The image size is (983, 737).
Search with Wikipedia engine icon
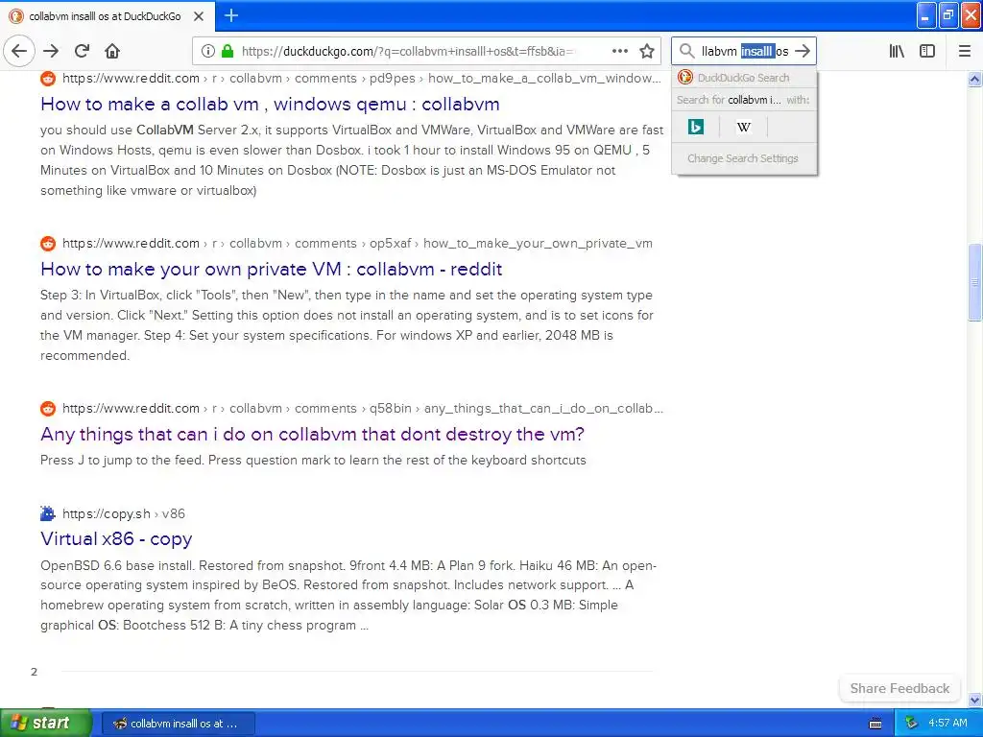click(x=744, y=128)
